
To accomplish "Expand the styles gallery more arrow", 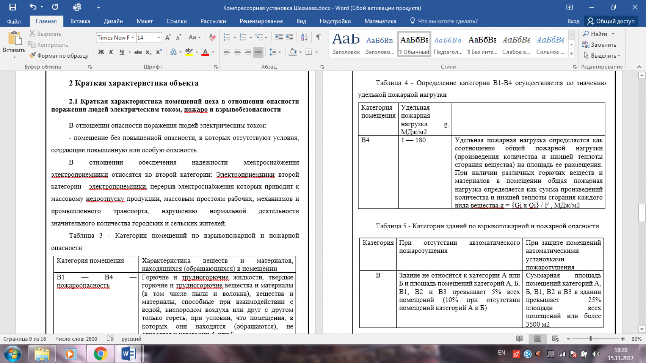I will click(x=571, y=53).
